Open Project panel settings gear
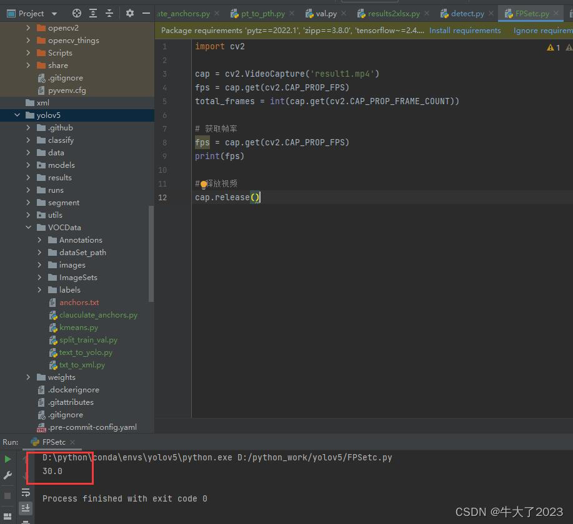This screenshot has height=524, width=573. pos(130,14)
